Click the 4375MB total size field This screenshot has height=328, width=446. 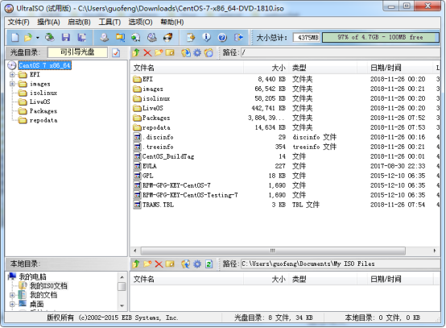[307, 37]
